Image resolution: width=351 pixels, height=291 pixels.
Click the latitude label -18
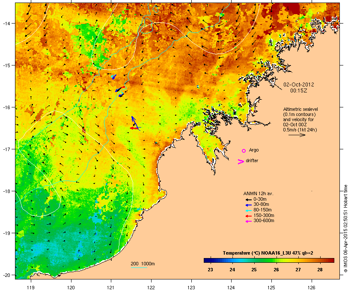tap(6, 191)
